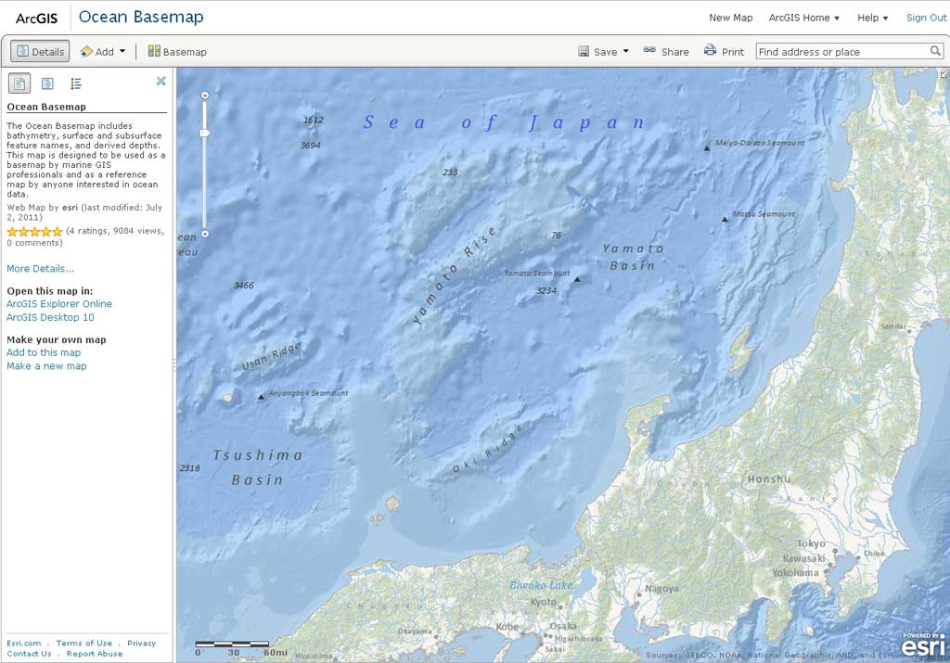Click the Anyongbok Seamount triangle marker
This screenshot has height=663, width=950.
[261, 397]
